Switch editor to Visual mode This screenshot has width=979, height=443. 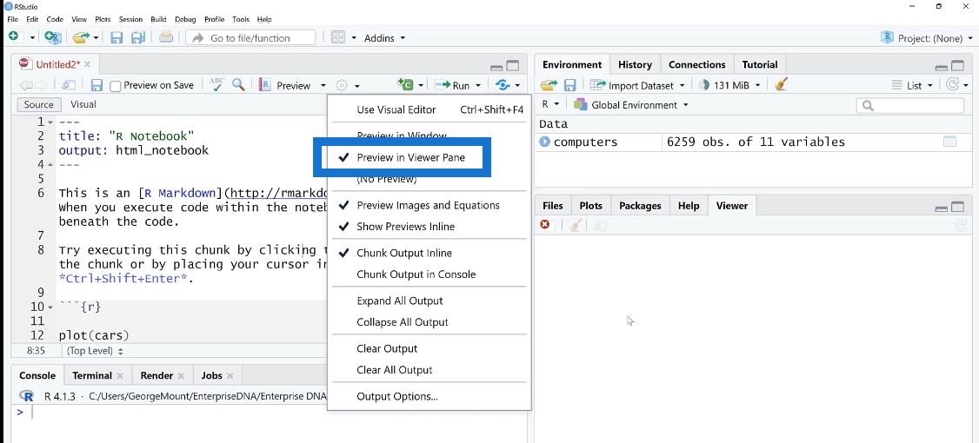83,105
